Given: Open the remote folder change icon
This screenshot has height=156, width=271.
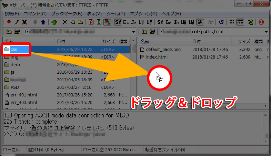Looking at the screenshot, I should [152, 32].
